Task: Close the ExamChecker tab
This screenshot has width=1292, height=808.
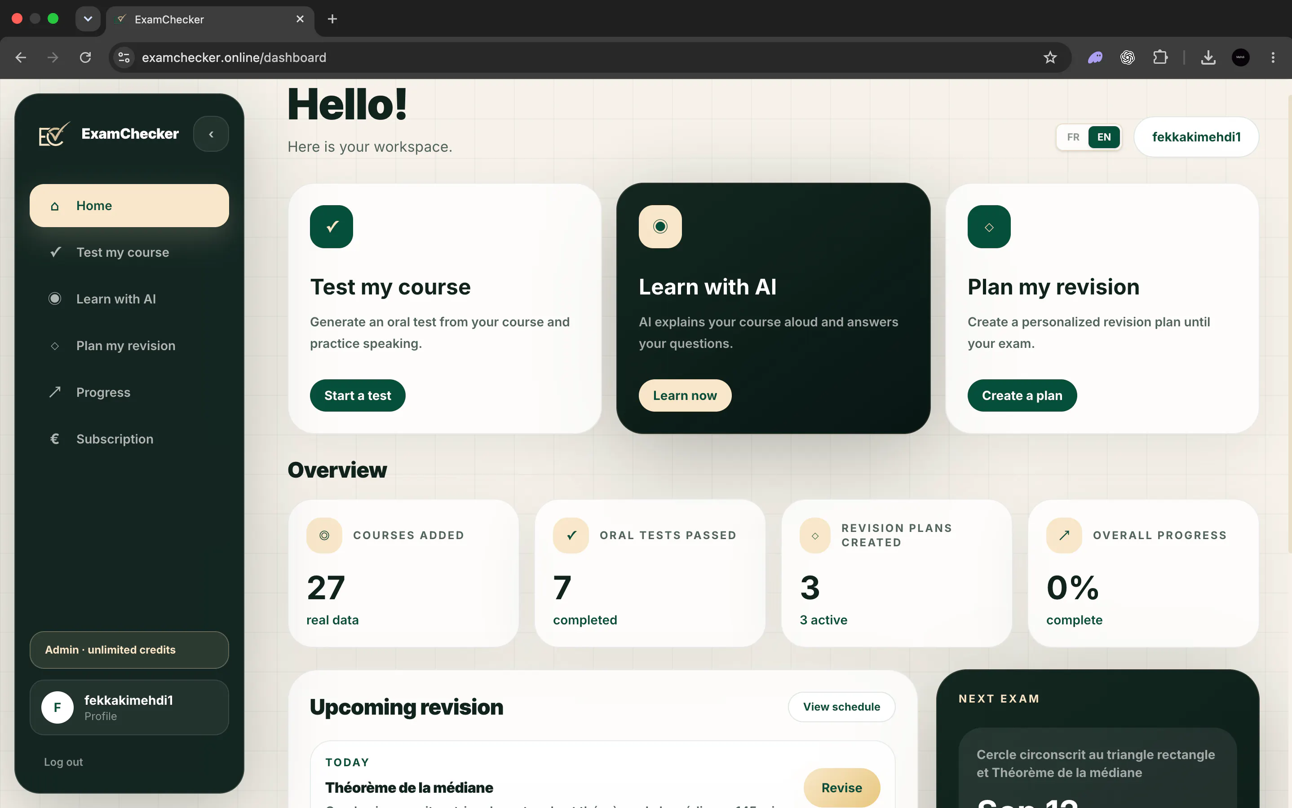Action: pos(300,19)
